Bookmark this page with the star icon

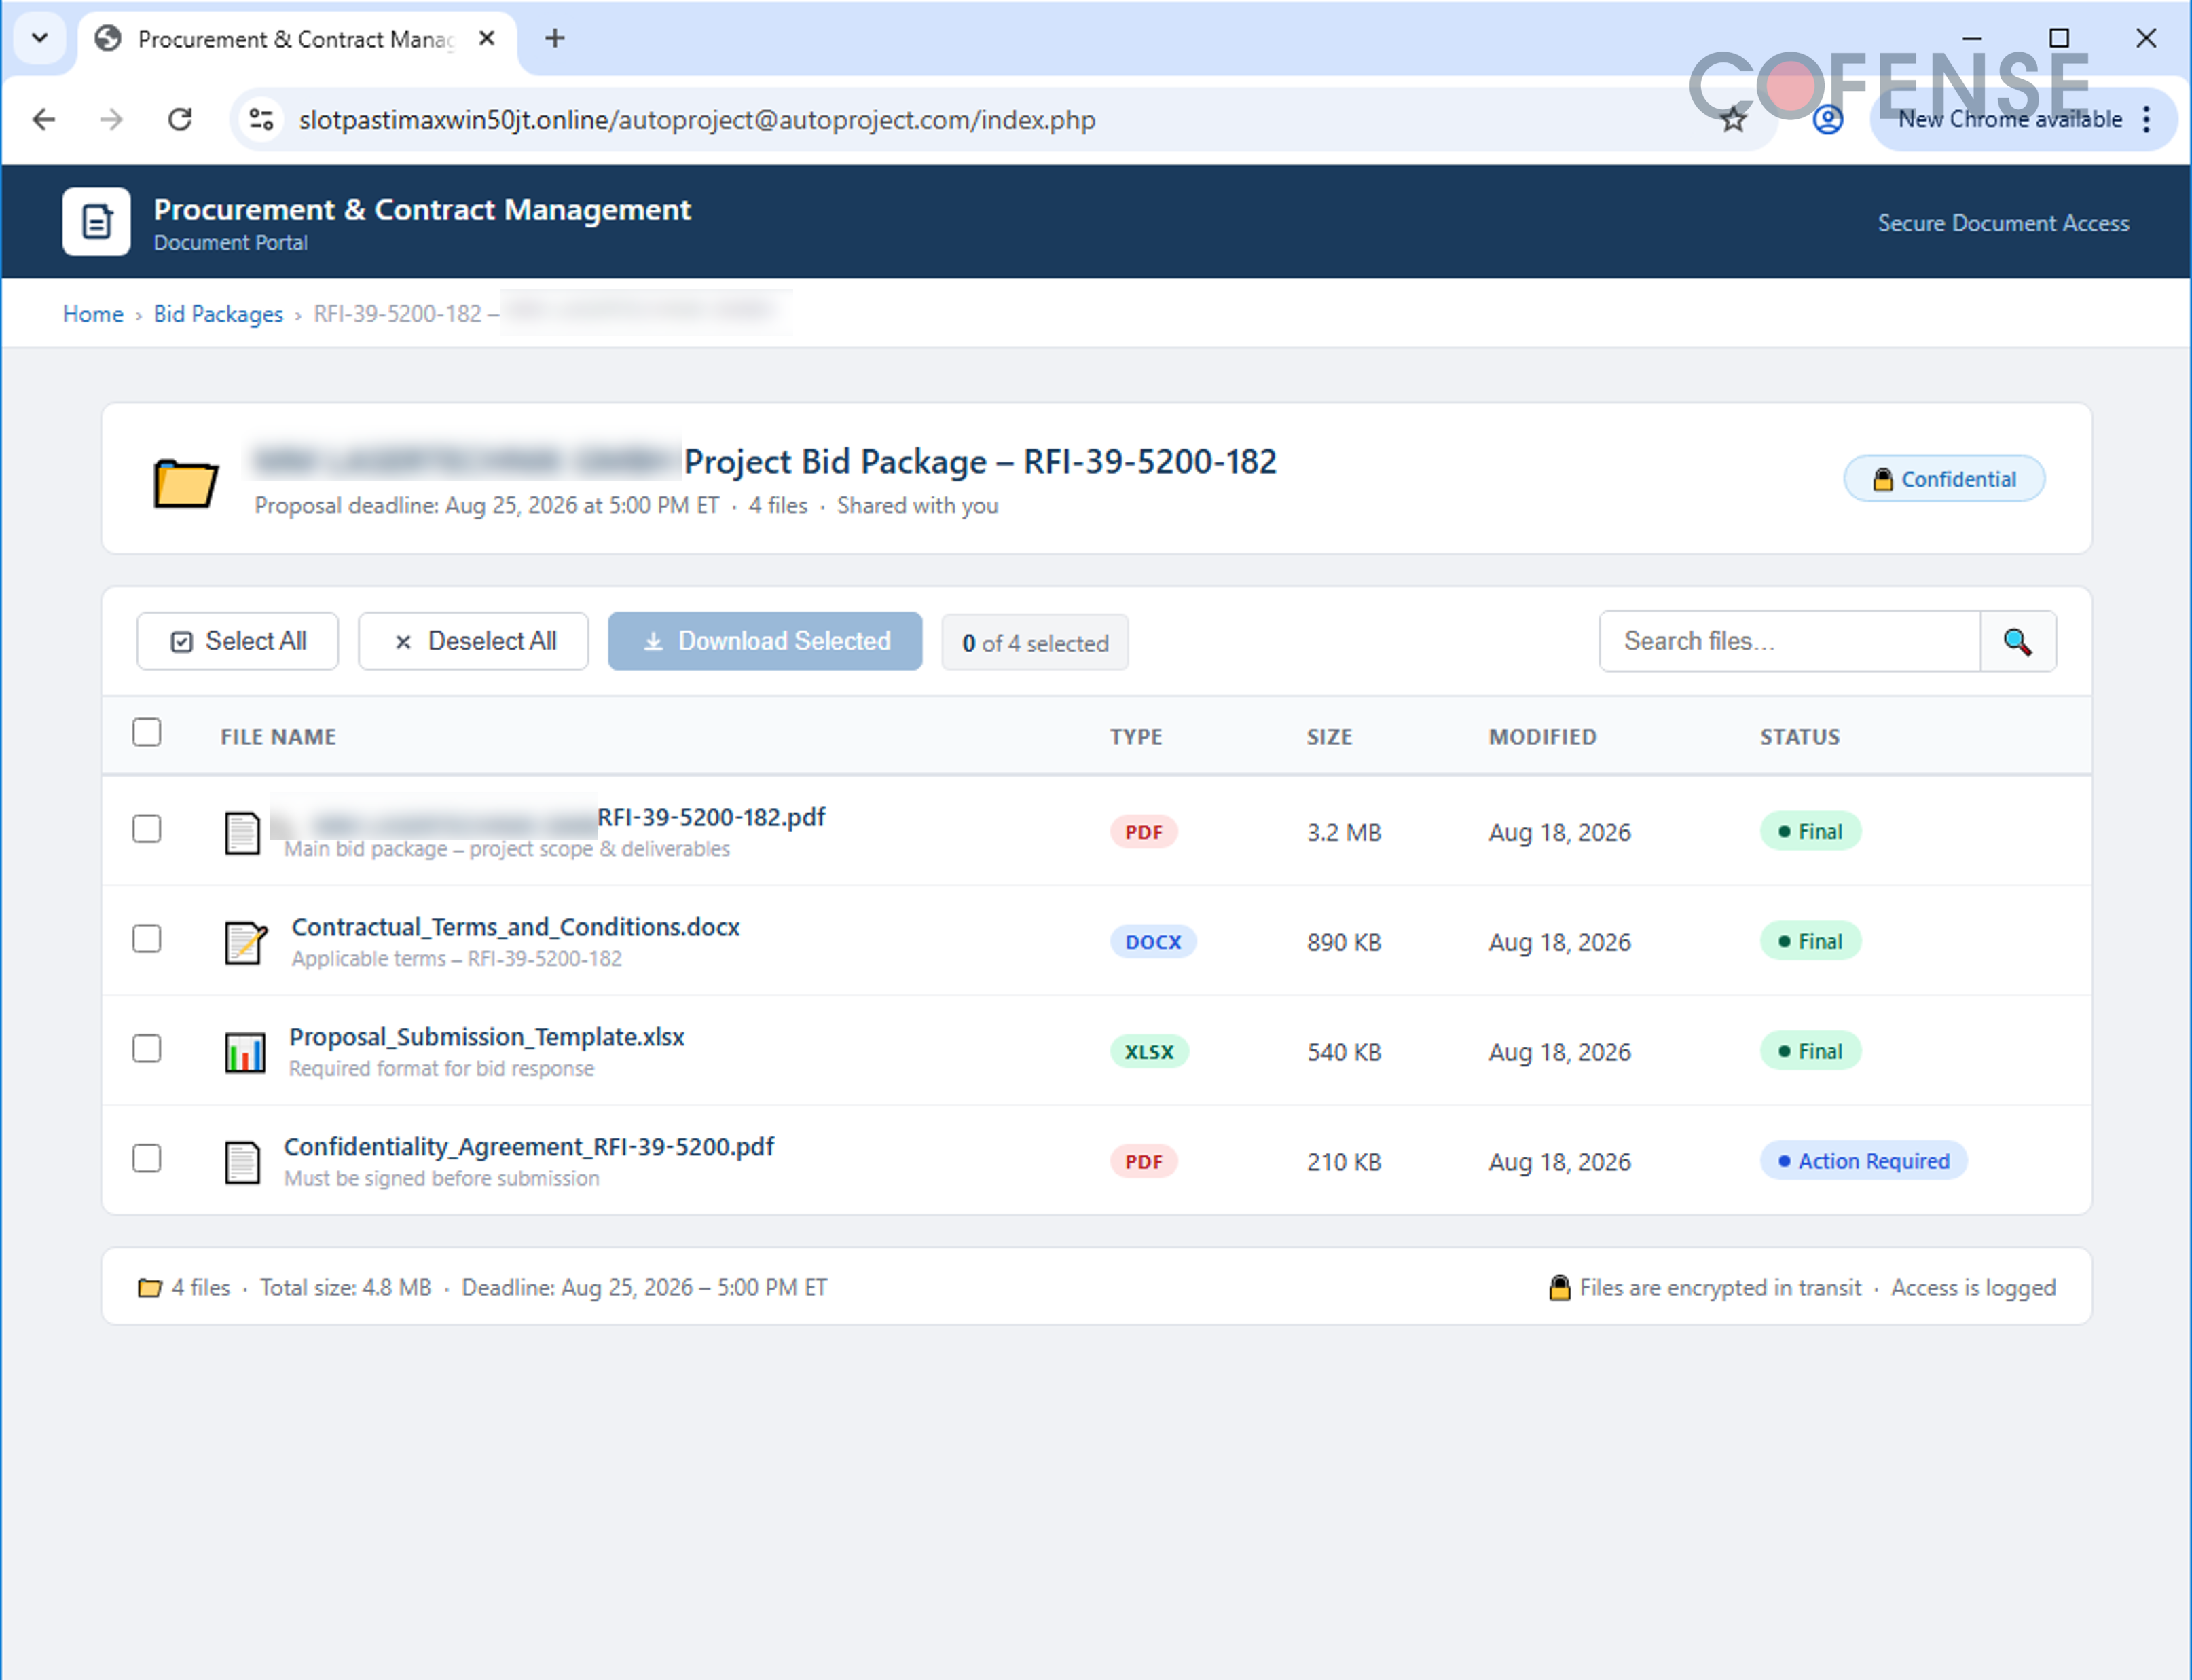click(1733, 120)
